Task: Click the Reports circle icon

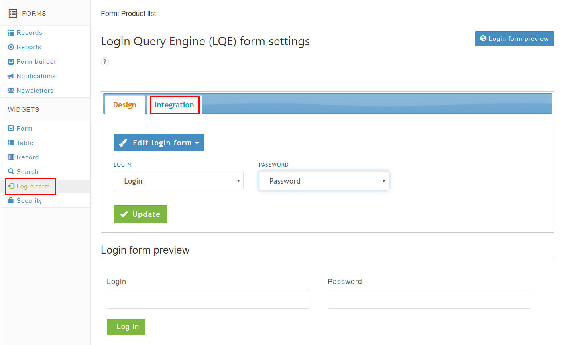Action: [11, 47]
